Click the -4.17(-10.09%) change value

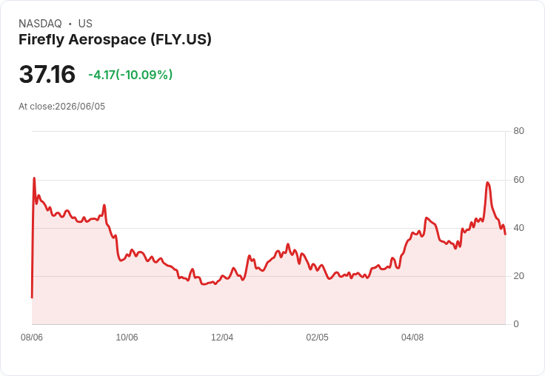[x=130, y=75]
